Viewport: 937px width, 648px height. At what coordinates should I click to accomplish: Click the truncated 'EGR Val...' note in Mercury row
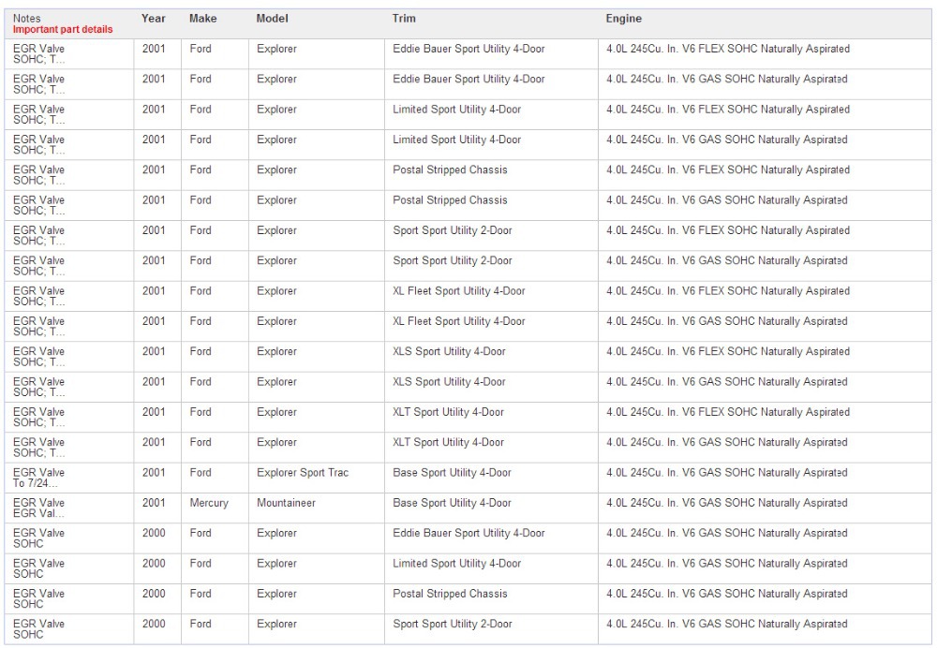(39, 514)
